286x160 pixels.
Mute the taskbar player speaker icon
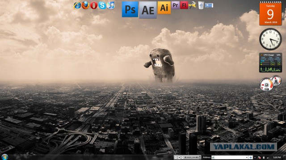click(185, 157)
